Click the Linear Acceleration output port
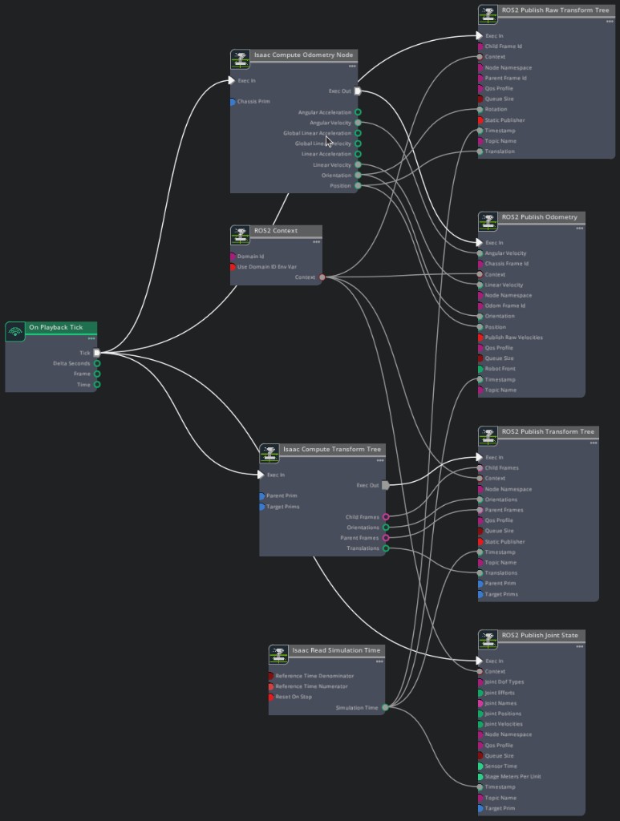620x821 pixels. (358, 154)
